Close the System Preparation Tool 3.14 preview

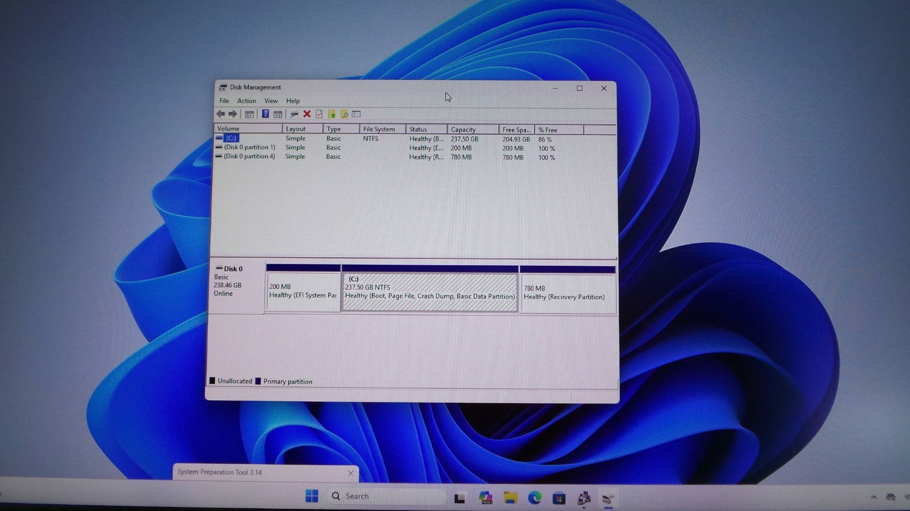350,473
